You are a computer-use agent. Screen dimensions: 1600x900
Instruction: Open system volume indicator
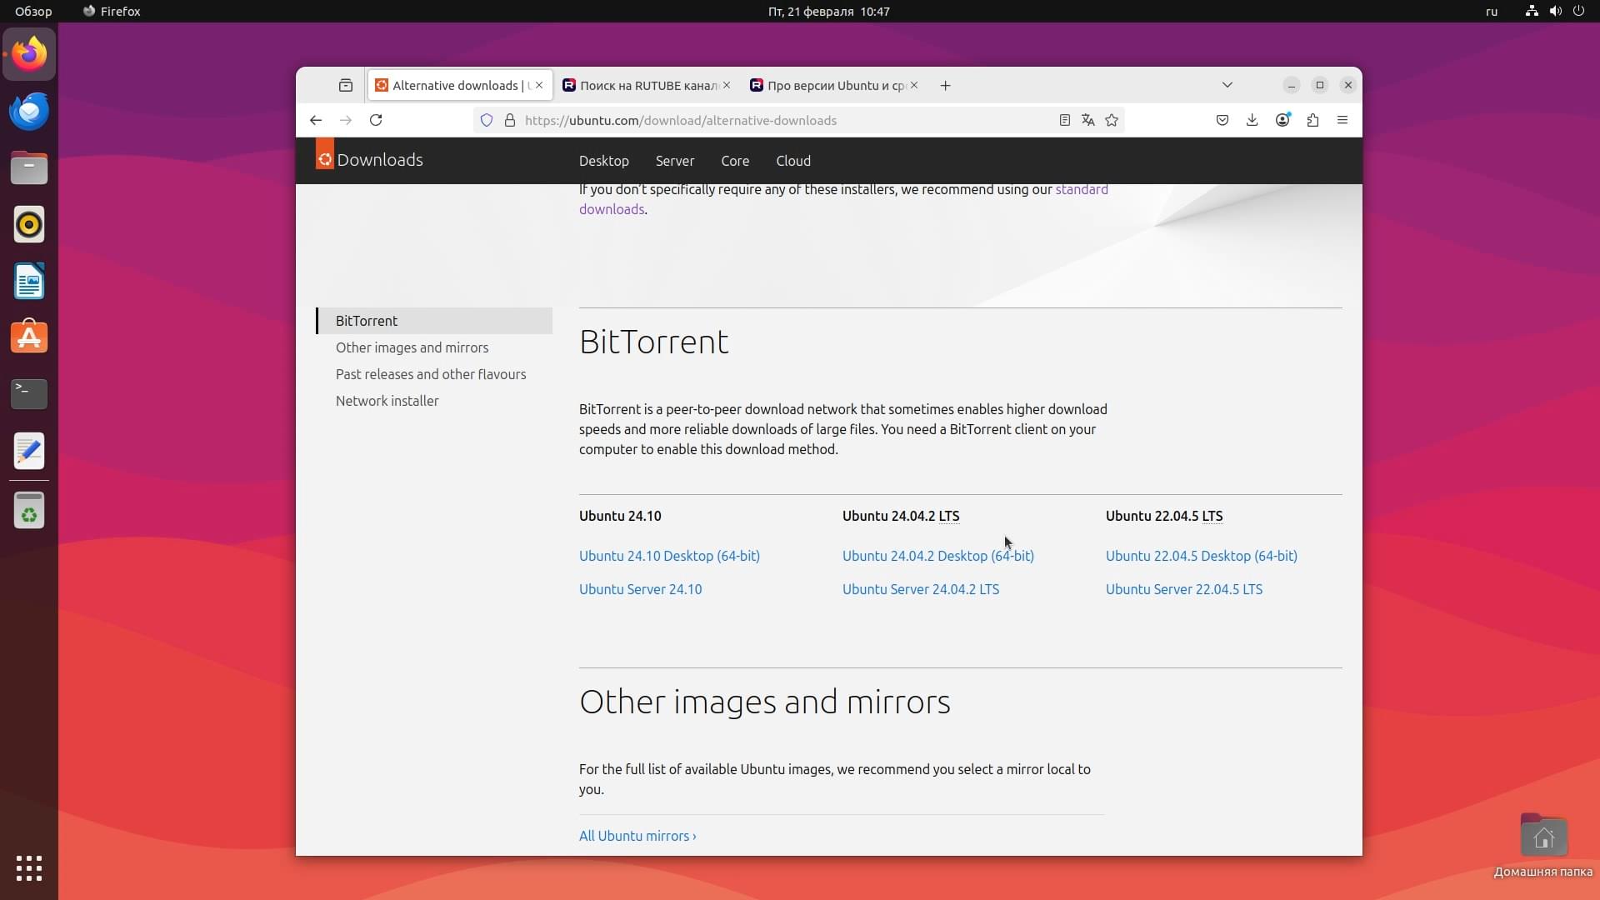point(1555,11)
